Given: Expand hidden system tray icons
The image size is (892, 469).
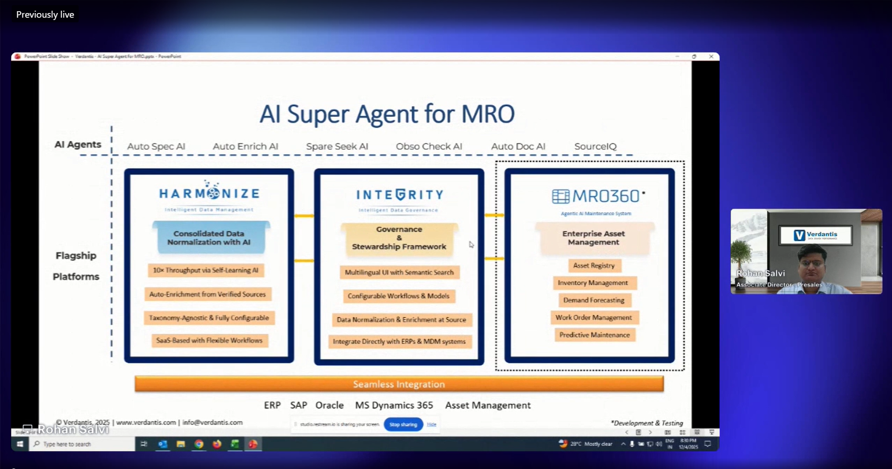Looking at the screenshot, I should tap(623, 444).
